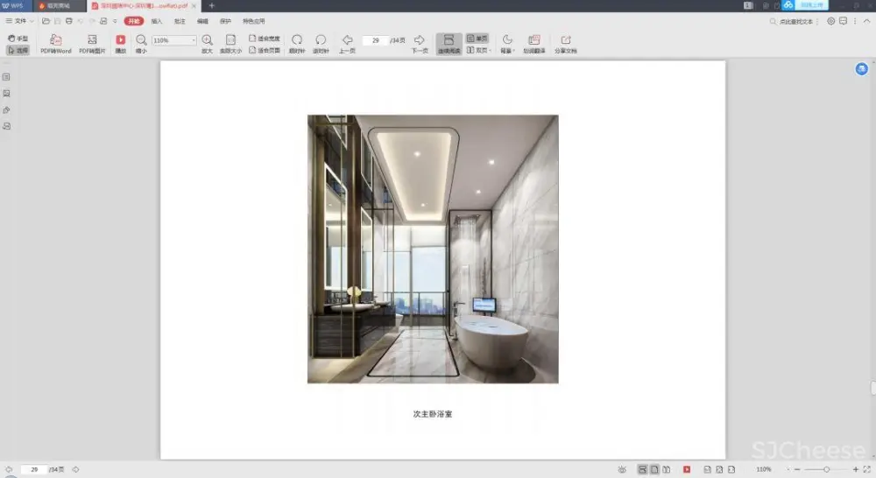Add a new tab with plus button

[x=212, y=5]
